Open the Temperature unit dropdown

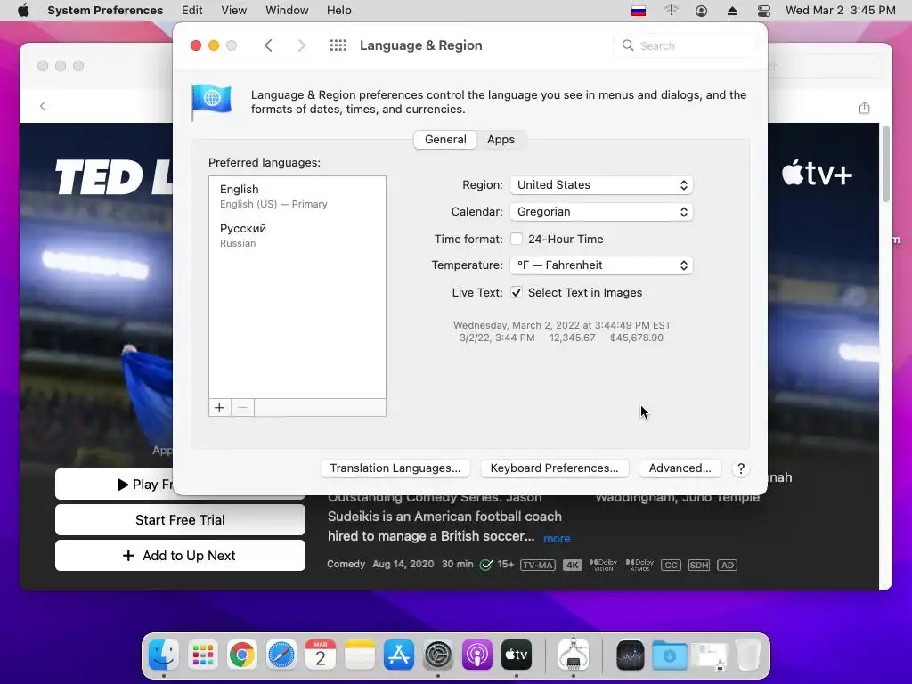click(x=601, y=265)
